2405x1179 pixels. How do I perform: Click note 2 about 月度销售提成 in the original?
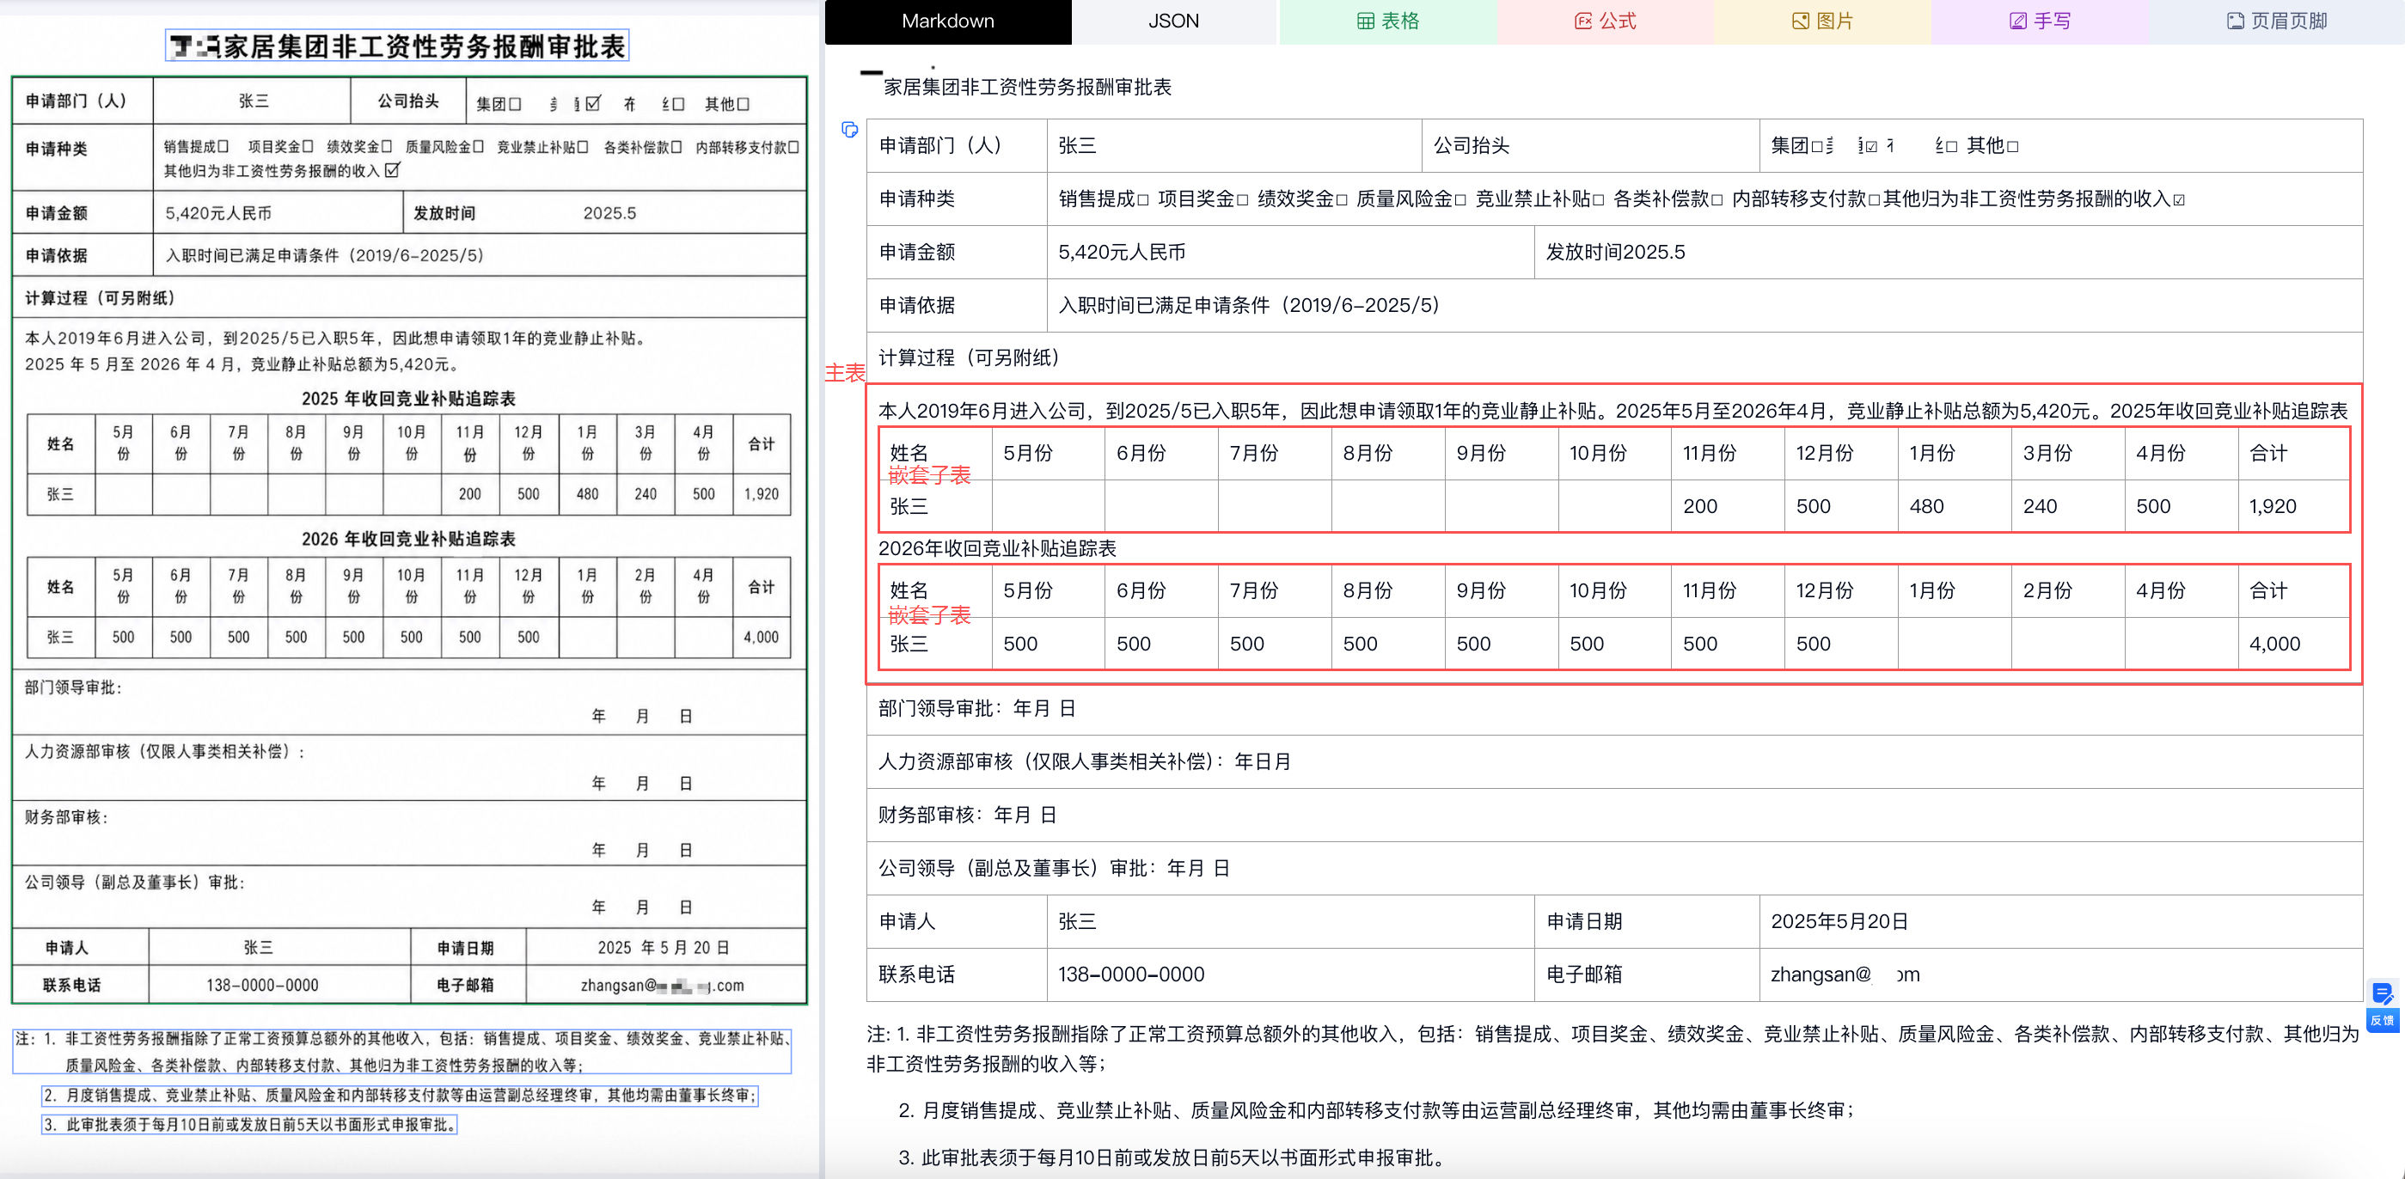pyautogui.click(x=400, y=1095)
